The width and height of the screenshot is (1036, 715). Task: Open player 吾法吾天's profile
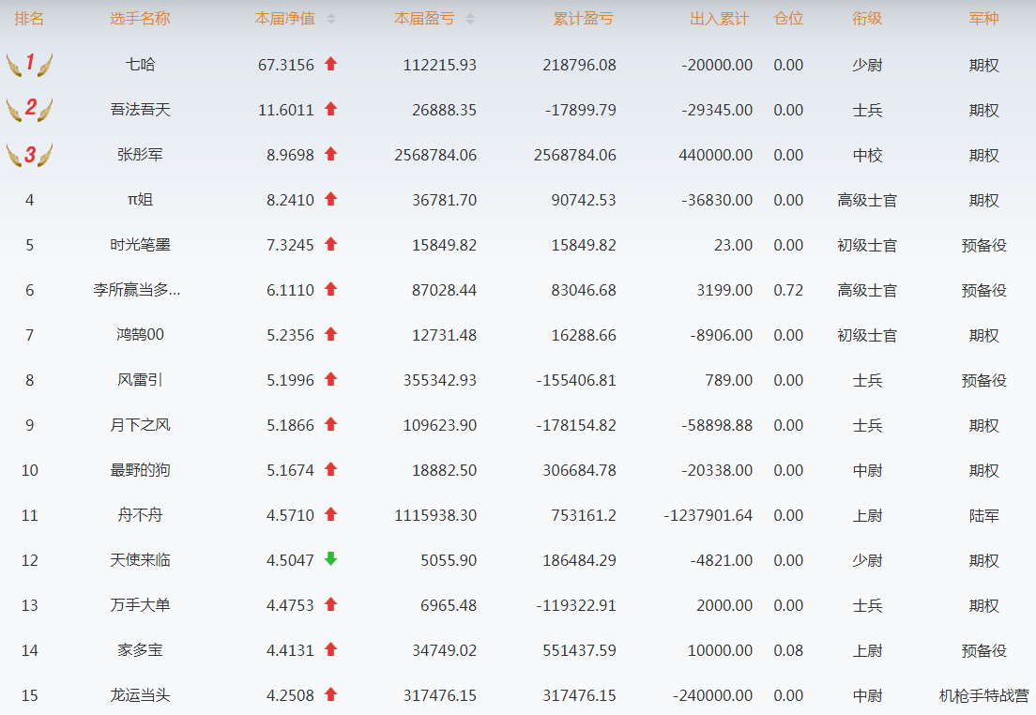(x=140, y=110)
